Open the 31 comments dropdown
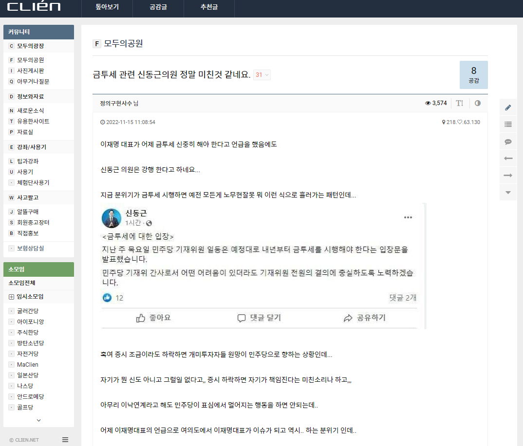The image size is (523, 446). 262,74
